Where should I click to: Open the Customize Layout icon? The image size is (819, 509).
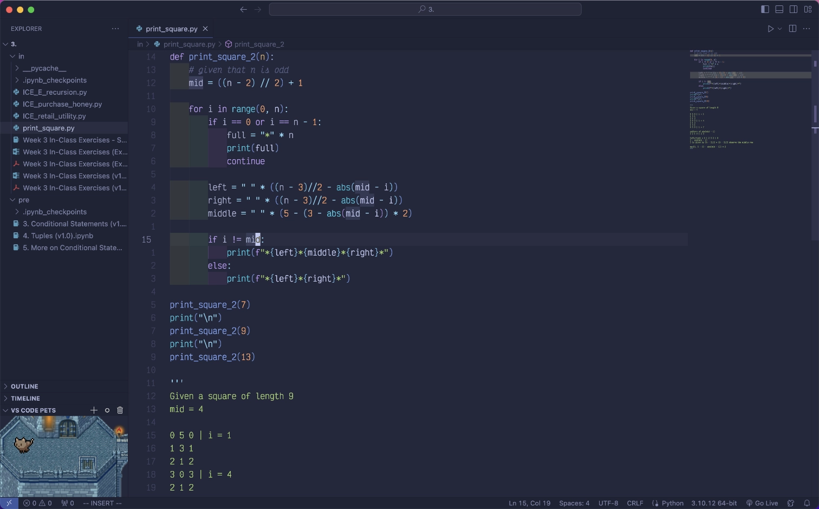pos(807,9)
